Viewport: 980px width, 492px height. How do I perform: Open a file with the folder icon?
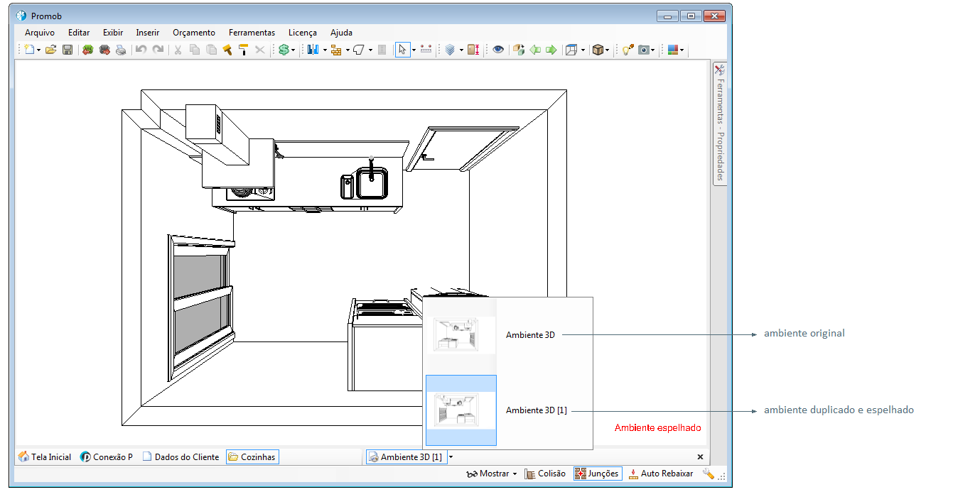click(x=50, y=50)
